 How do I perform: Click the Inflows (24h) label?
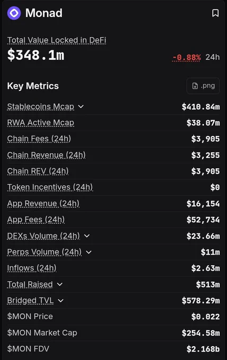click(x=32, y=268)
